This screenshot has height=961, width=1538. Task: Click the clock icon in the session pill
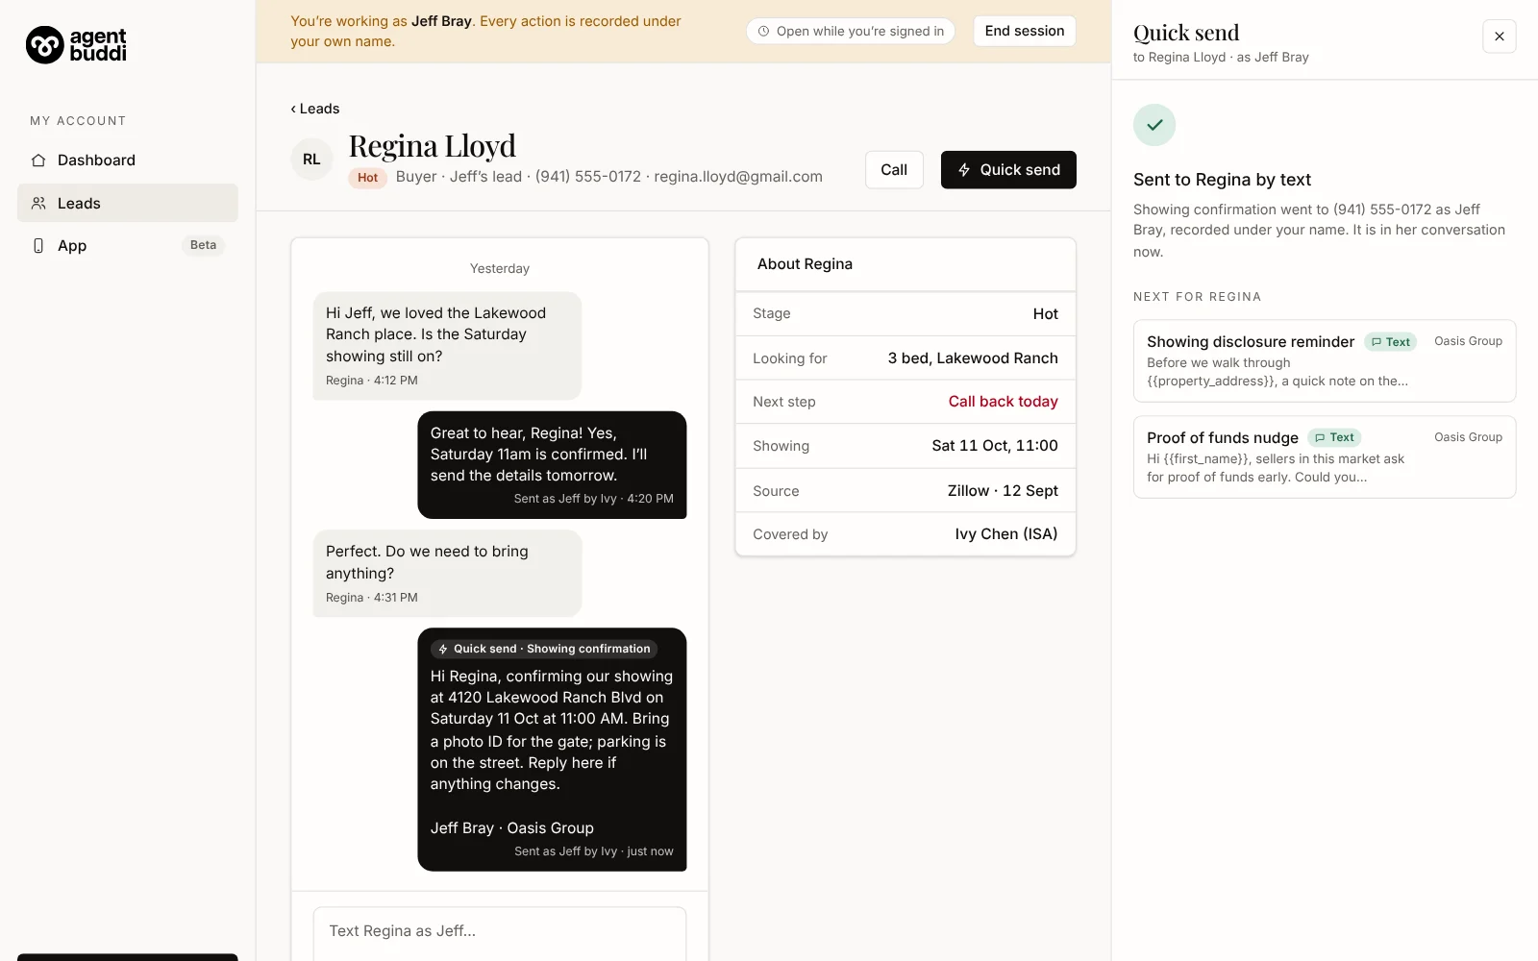(763, 32)
